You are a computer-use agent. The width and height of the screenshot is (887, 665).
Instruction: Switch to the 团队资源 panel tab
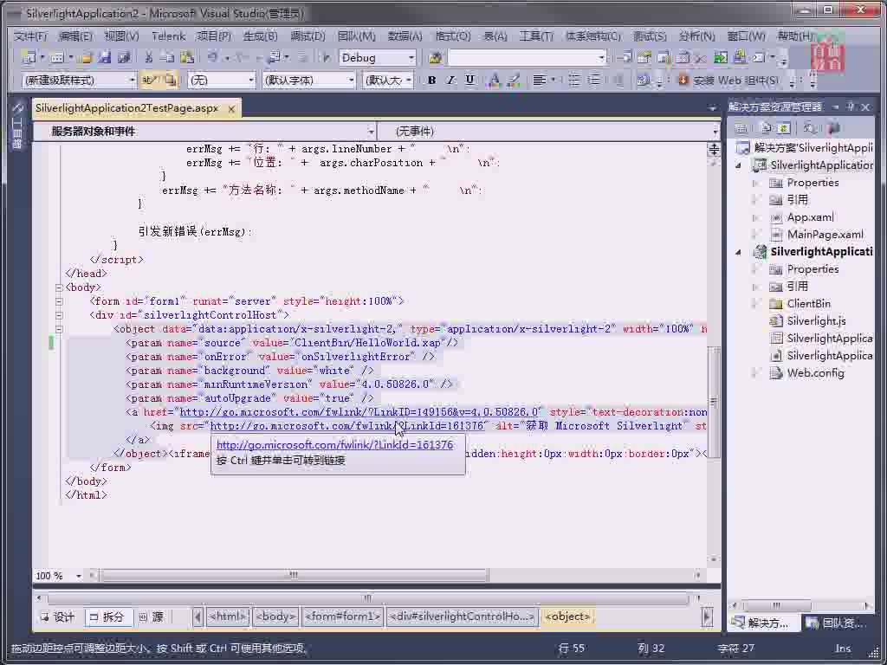coord(836,623)
